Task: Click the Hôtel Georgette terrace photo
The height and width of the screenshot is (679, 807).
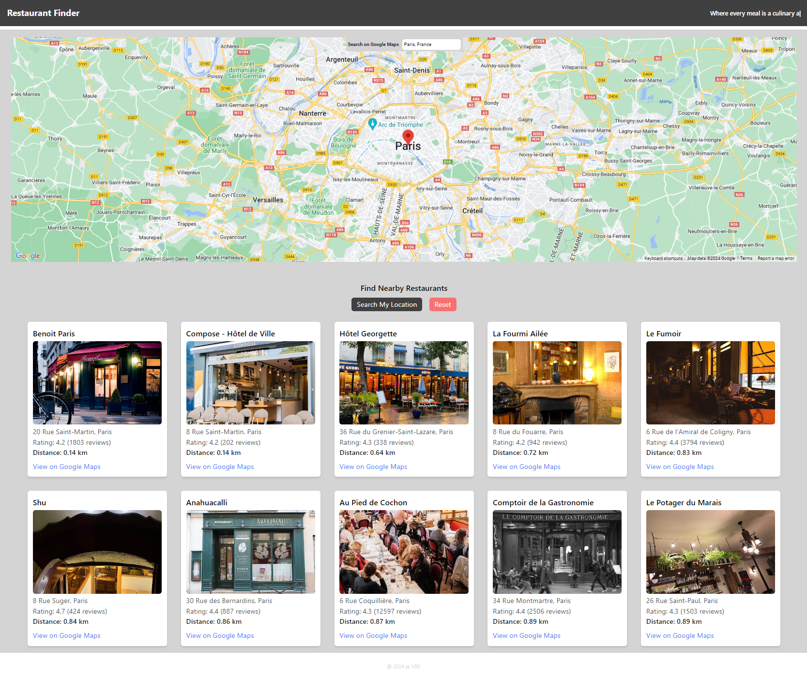Action: pos(404,383)
